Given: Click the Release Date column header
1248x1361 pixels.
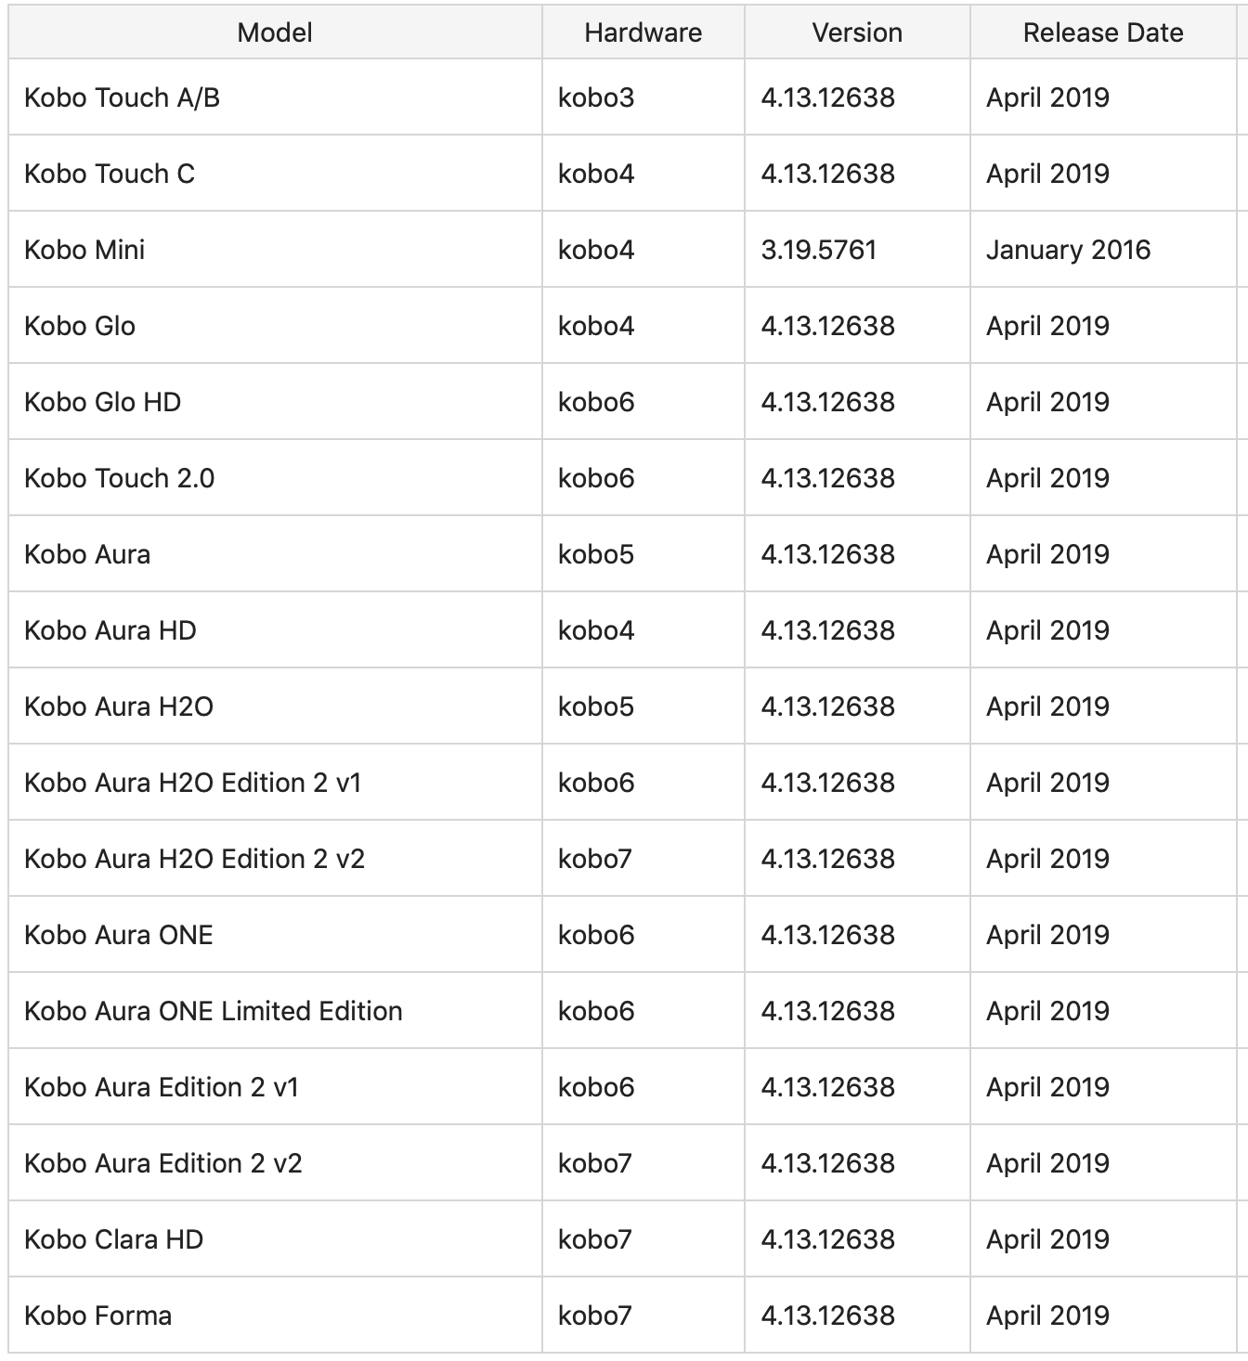Looking at the screenshot, I should click(1103, 32).
